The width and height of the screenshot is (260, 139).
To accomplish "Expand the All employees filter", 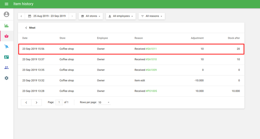I will coord(121,16).
